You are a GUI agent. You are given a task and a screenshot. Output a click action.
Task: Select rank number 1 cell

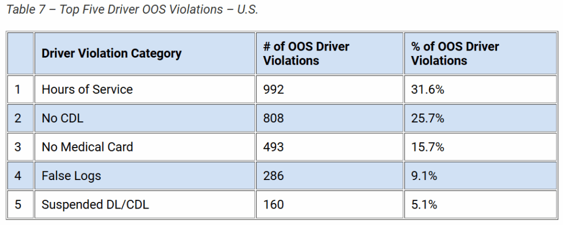click(x=18, y=89)
